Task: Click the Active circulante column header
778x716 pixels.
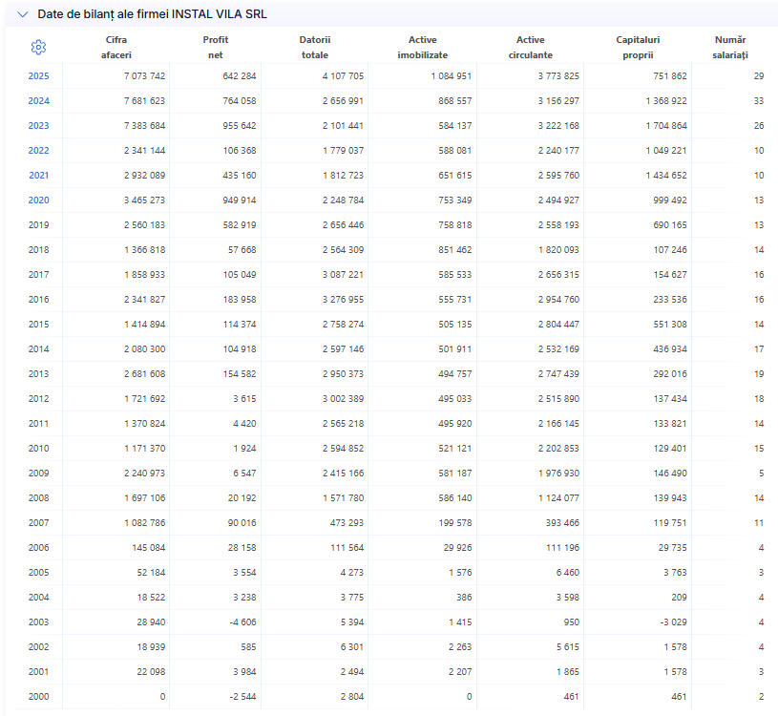Action: tap(531, 47)
